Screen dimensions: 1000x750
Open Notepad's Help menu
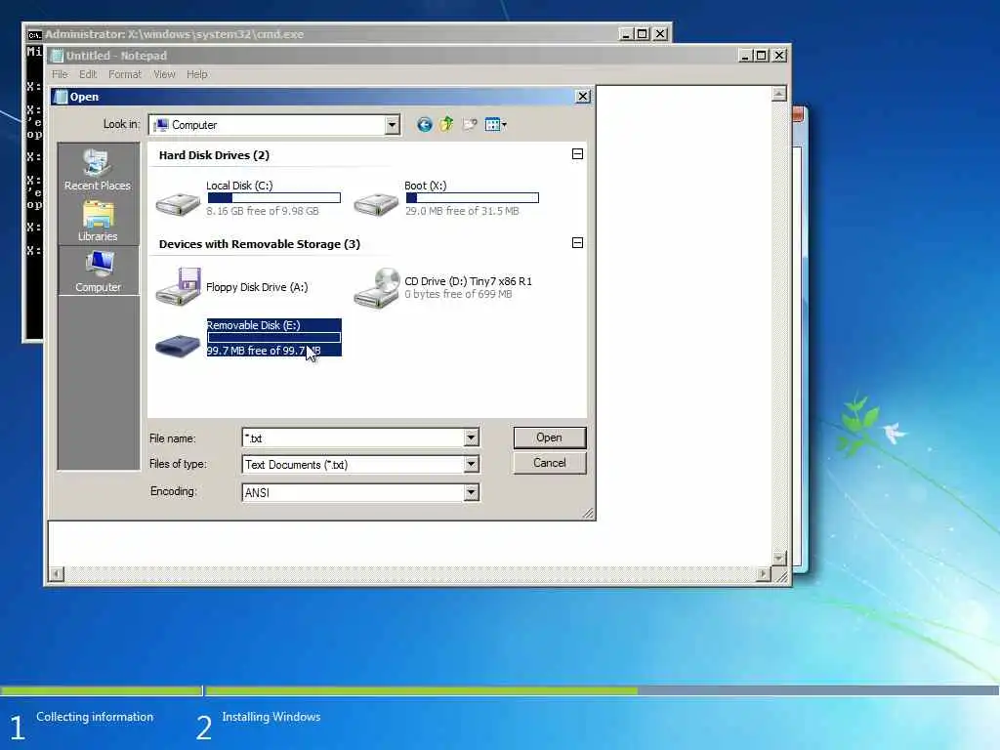pyautogui.click(x=196, y=74)
